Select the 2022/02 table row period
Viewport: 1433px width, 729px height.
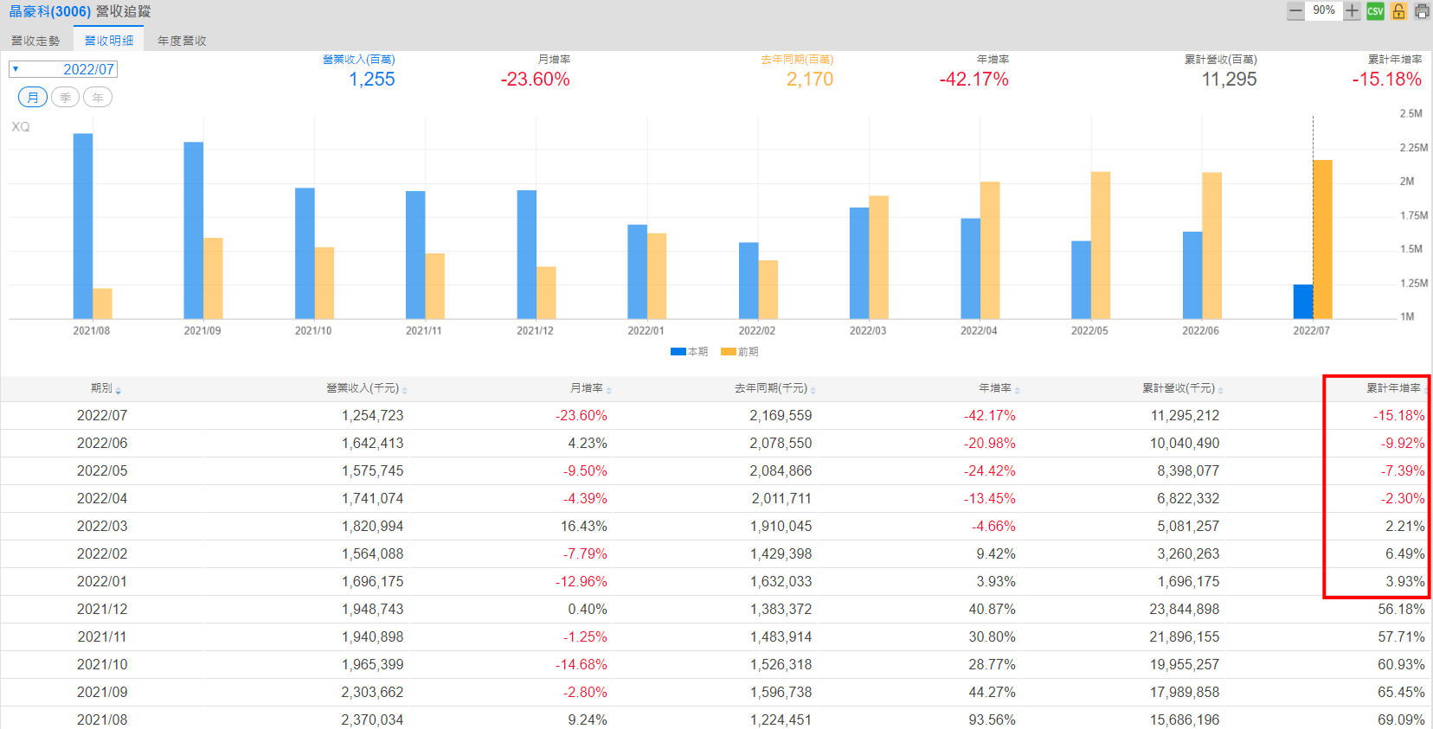[102, 554]
